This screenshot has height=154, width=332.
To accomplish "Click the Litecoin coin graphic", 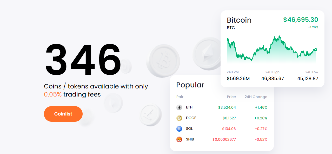I will [x=150, y=115].
